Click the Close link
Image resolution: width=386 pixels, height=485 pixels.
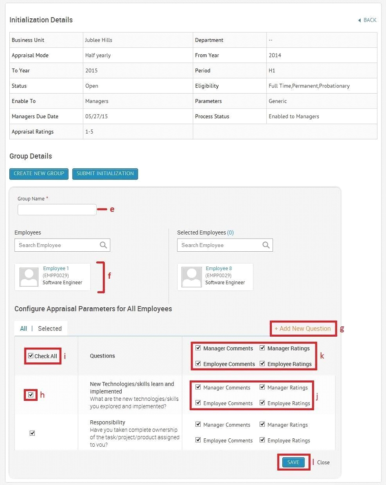pyautogui.click(x=323, y=463)
